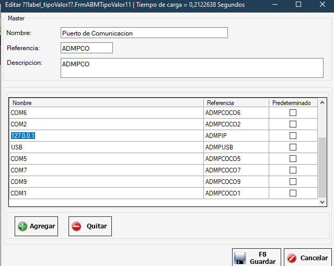Click the red minus Quitar icon
Screen dimensions: 334x266
[76, 226]
